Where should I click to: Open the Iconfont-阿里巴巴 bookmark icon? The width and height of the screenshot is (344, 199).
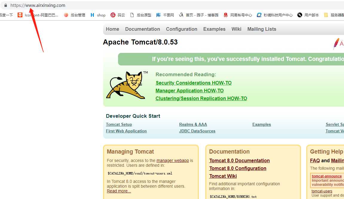coord(20,15)
